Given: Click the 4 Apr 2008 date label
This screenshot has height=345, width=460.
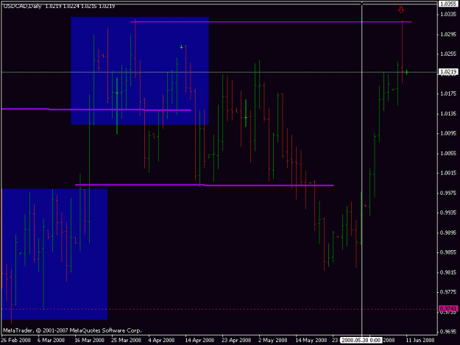Looking at the screenshot, I should pos(161,340).
